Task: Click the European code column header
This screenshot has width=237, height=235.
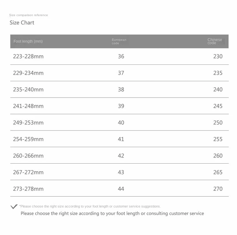Action: [x=119, y=41]
